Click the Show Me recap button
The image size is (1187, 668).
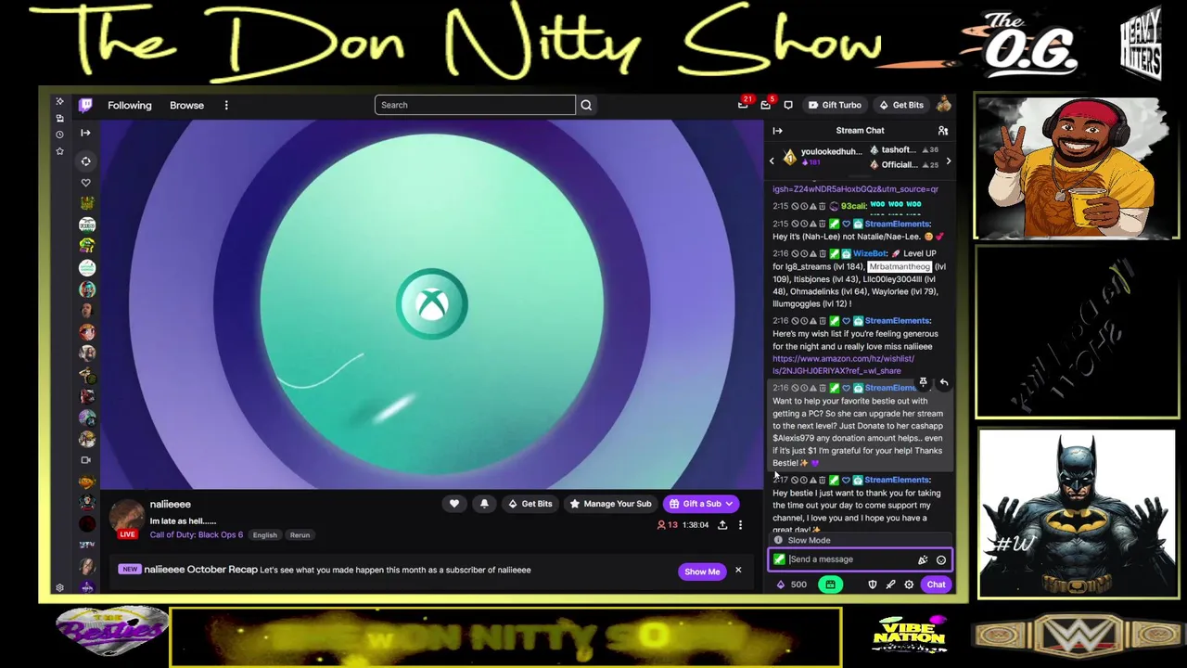pos(702,572)
